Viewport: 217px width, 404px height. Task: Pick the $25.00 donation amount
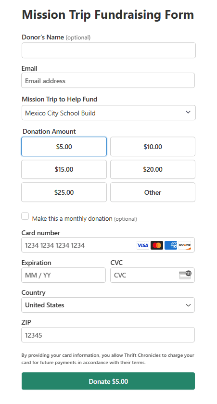(64, 192)
